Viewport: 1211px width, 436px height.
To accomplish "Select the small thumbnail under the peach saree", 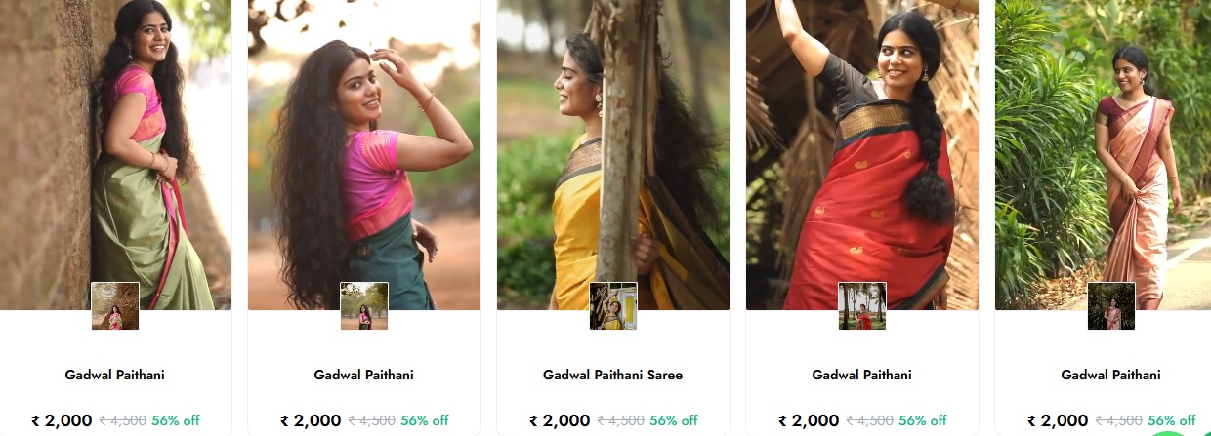I will pos(1111,306).
